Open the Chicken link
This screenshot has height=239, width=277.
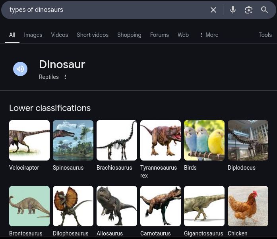pyautogui.click(x=237, y=233)
